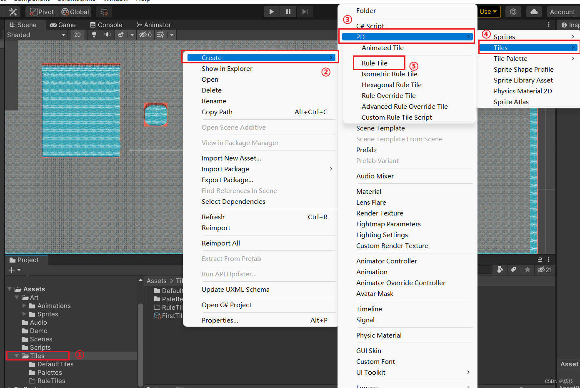Select Animated Tile menu entry
The image size is (580, 388).
coord(382,48)
